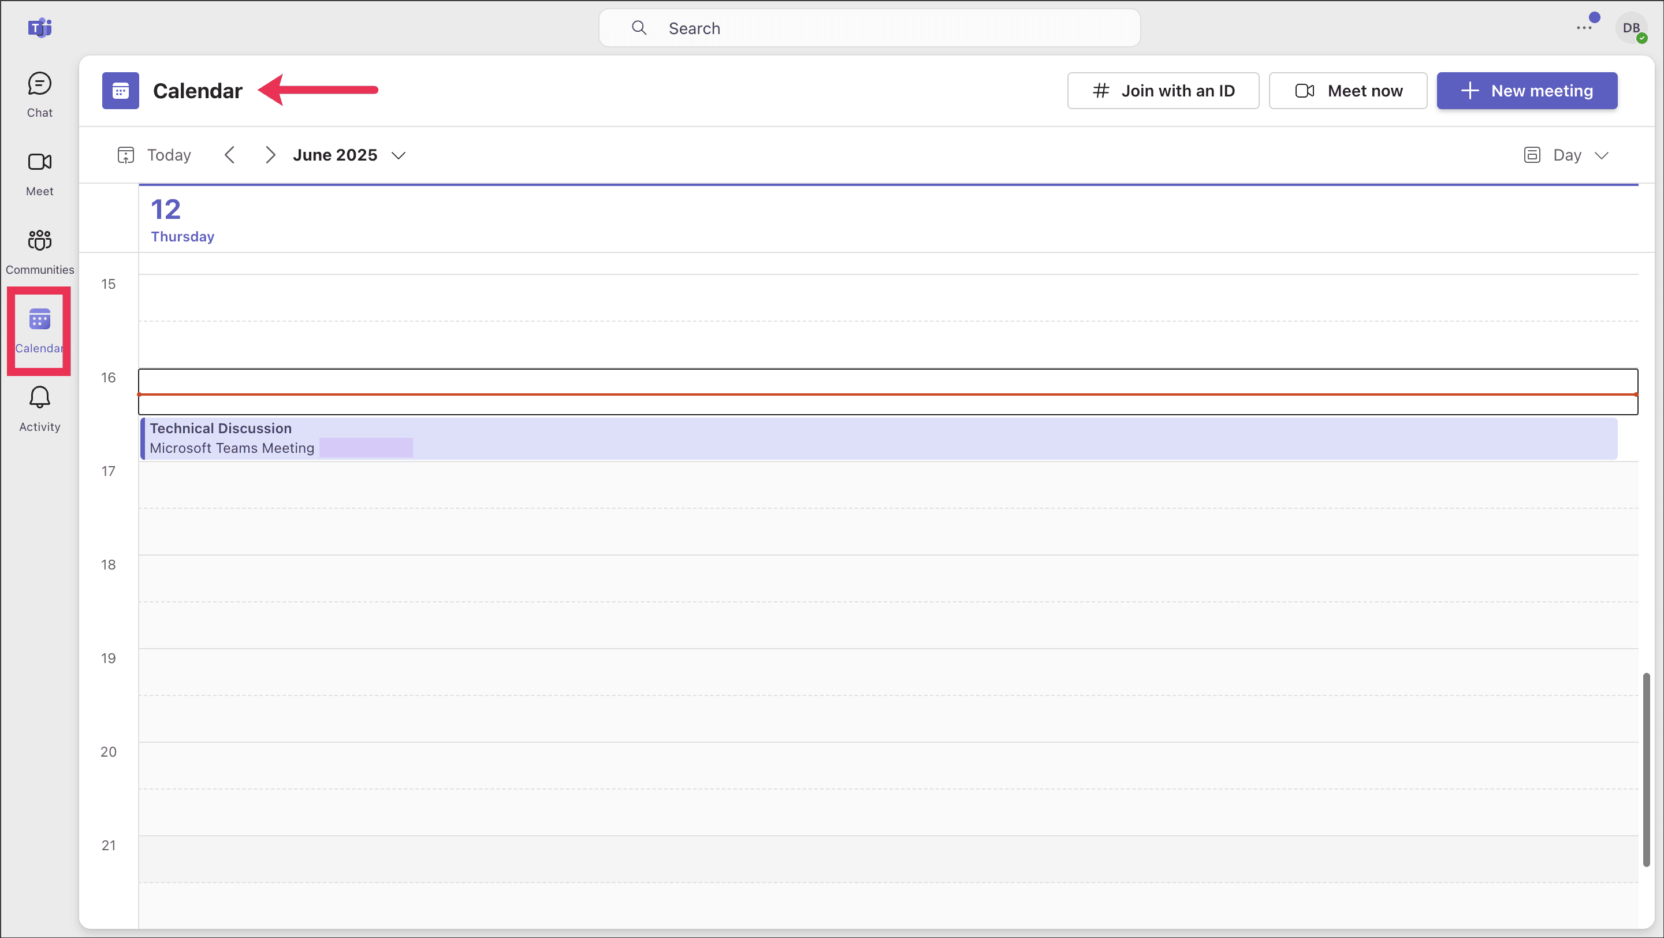Screen dimensions: 1664x938
Task: Click the Search field
Action: pyautogui.click(x=869, y=28)
